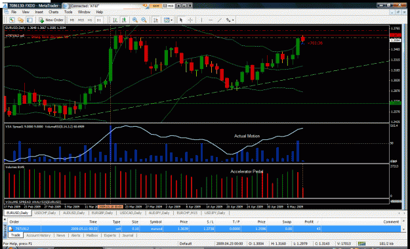Click the MetaTrader application icon in title bar
Screen dimensions: 410x249
click(5, 5)
